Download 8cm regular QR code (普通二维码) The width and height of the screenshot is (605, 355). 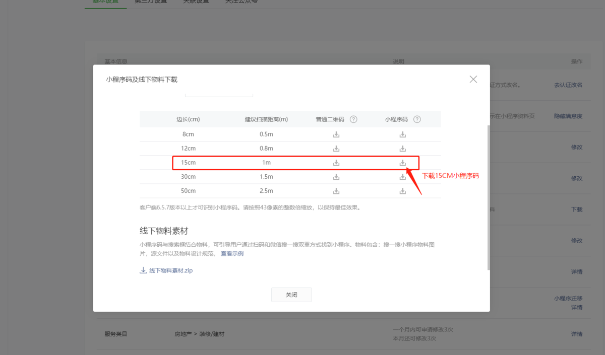pos(336,134)
